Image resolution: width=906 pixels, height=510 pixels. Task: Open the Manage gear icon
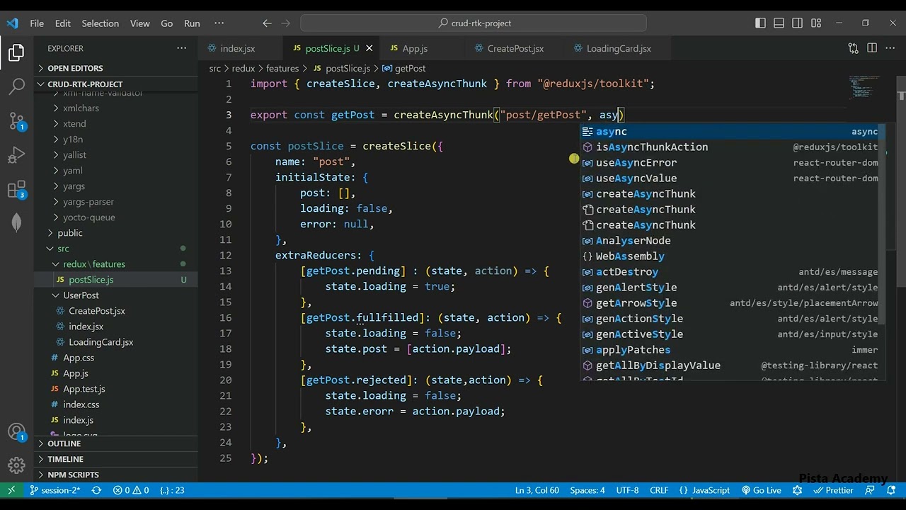[16, 465]
